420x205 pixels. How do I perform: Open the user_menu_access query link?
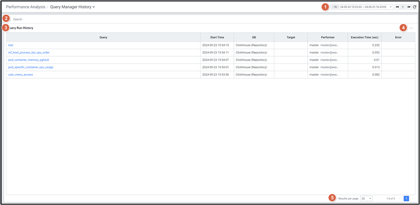pos(20,74)
